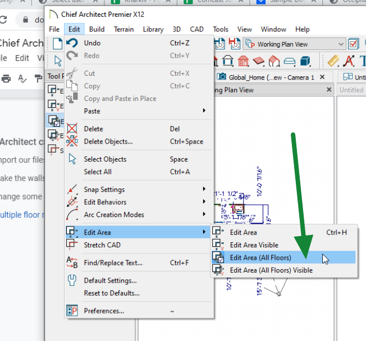Click the Undo icon in Edit menu
Screen dimensions: 366x341
point(72,43)
